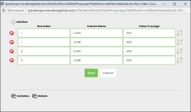Edit Row Index field of the 400 row
This screenshot has width=191, height=112.
tap(44, 51)
